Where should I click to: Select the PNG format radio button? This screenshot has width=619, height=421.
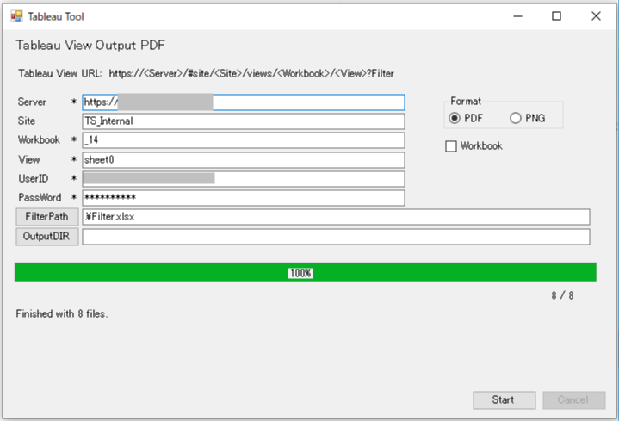click(x=528, y=118)
